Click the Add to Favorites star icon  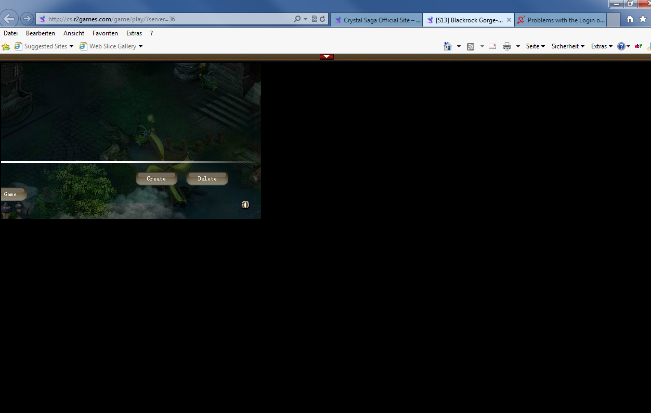tap(6, 46)
